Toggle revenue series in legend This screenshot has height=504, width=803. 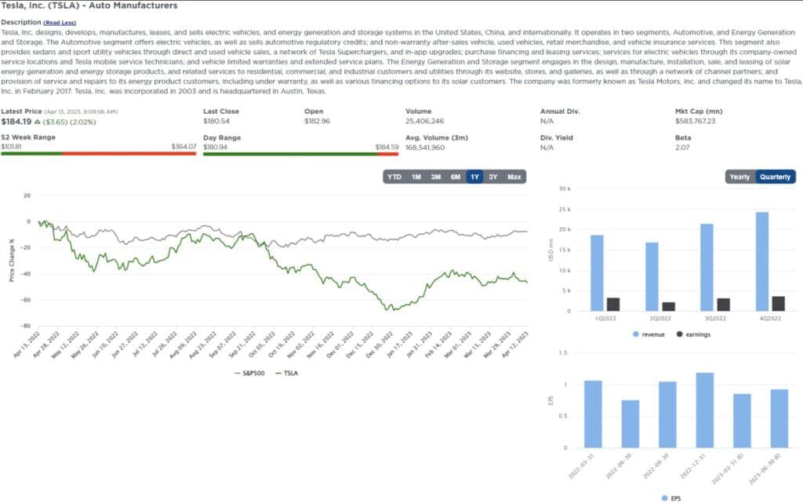[649, 334]
